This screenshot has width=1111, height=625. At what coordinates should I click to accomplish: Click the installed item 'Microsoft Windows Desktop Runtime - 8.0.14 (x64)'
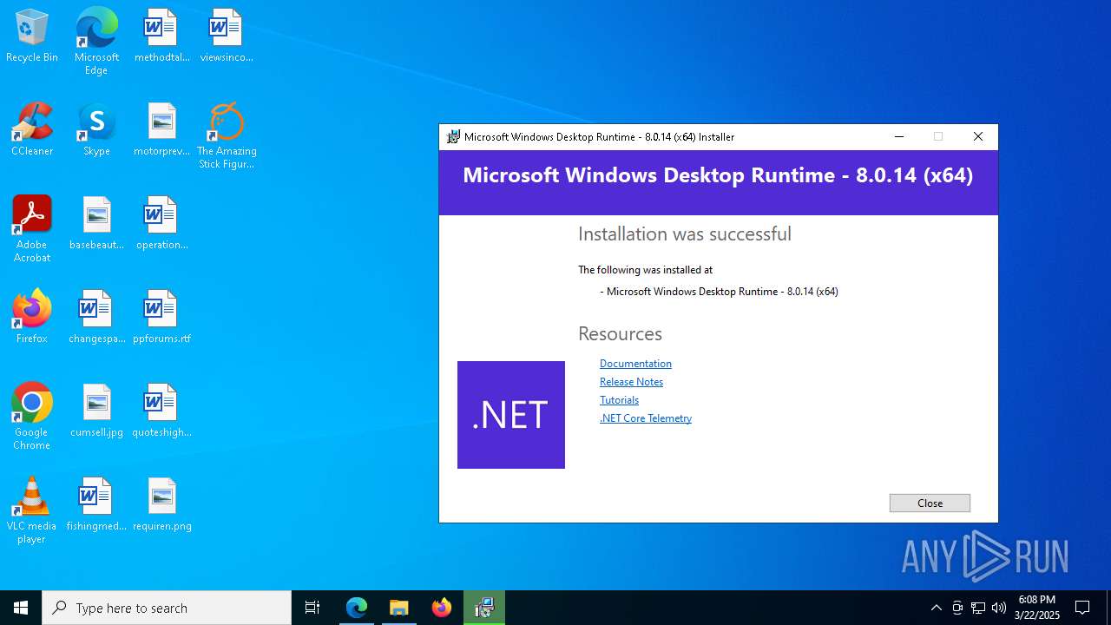(x=722, y=292)
